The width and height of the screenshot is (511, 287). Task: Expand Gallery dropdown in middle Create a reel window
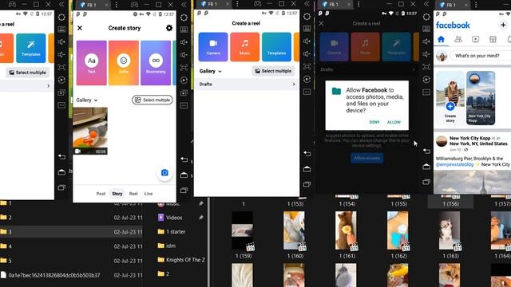coord(211,71)
